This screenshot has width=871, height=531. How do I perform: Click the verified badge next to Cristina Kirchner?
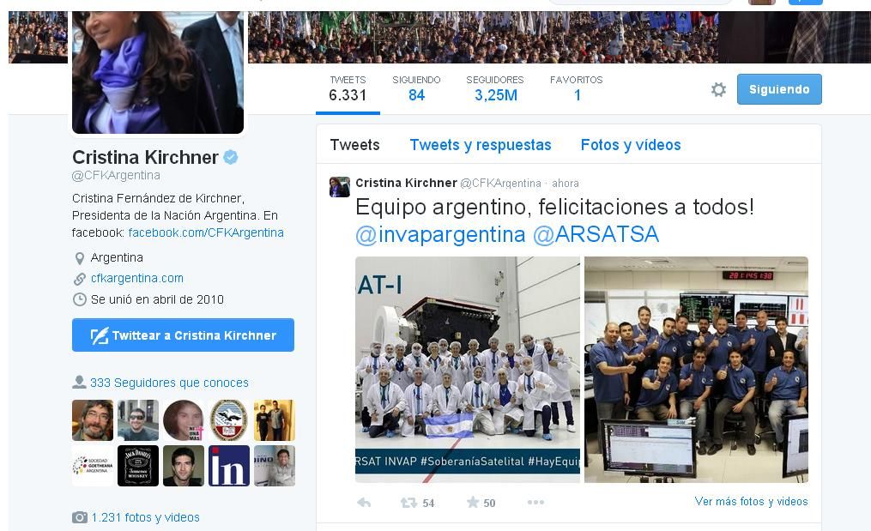(231, 157)
